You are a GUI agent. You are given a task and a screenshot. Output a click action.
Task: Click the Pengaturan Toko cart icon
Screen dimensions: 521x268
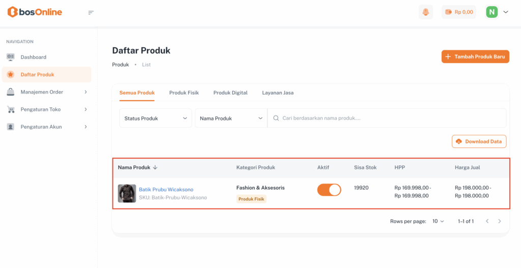[x=11, y=109]
